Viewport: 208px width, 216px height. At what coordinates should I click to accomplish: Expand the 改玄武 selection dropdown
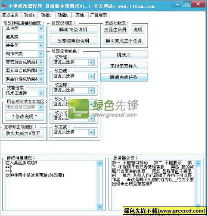point(91,132)
